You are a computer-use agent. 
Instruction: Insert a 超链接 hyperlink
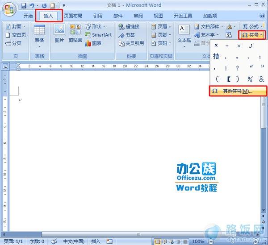(x=129, y=26)
